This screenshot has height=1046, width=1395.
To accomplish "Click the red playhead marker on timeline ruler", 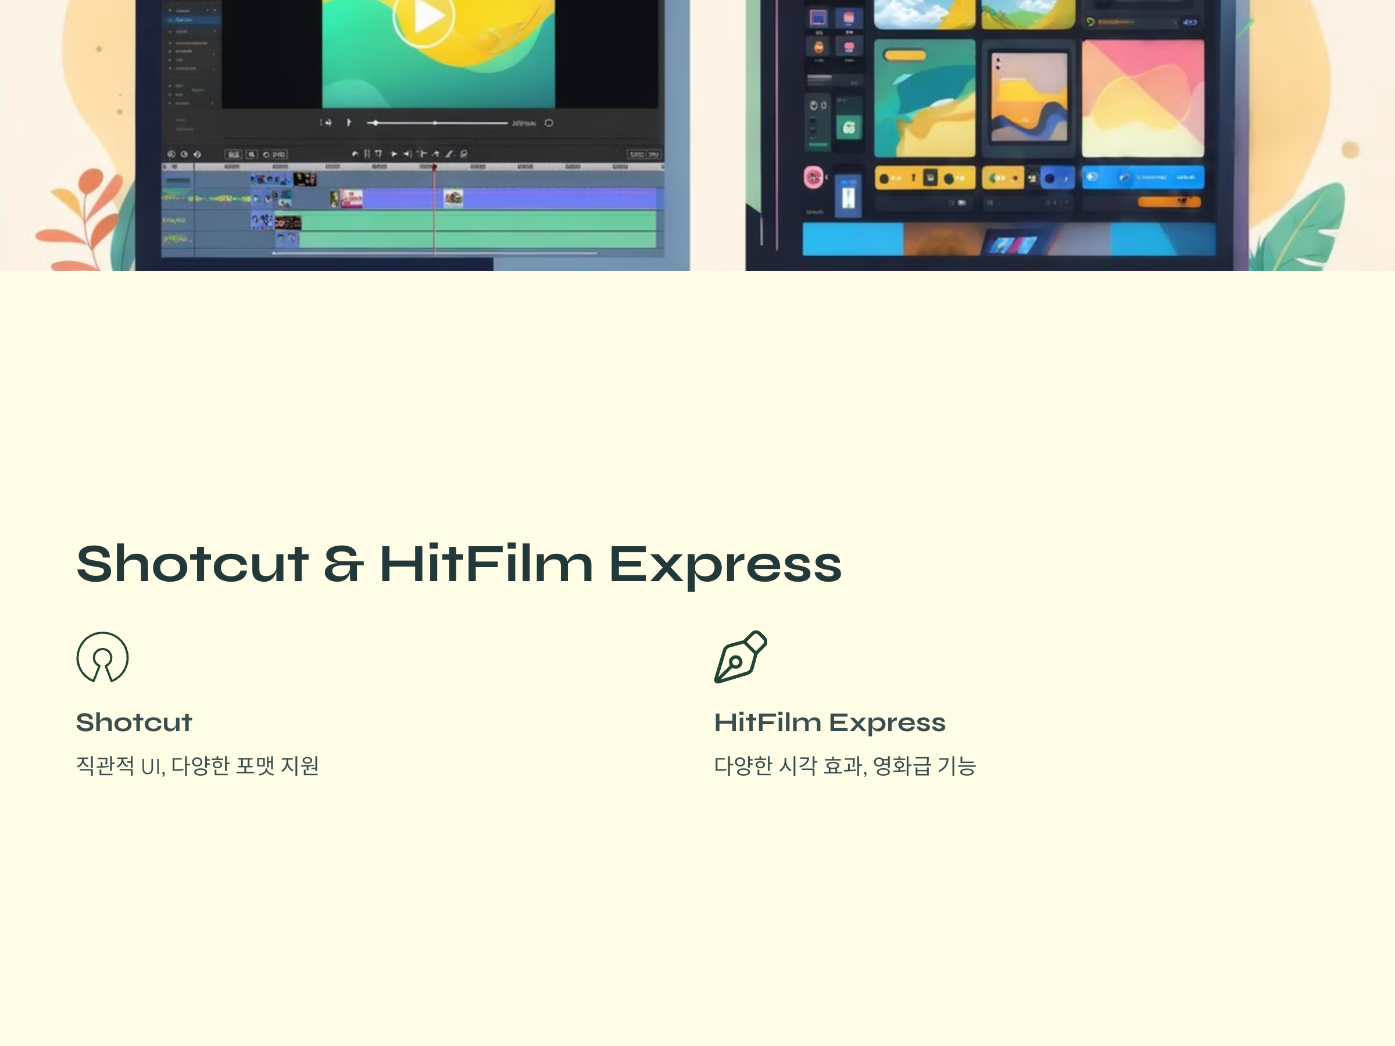I will [434, 167].
